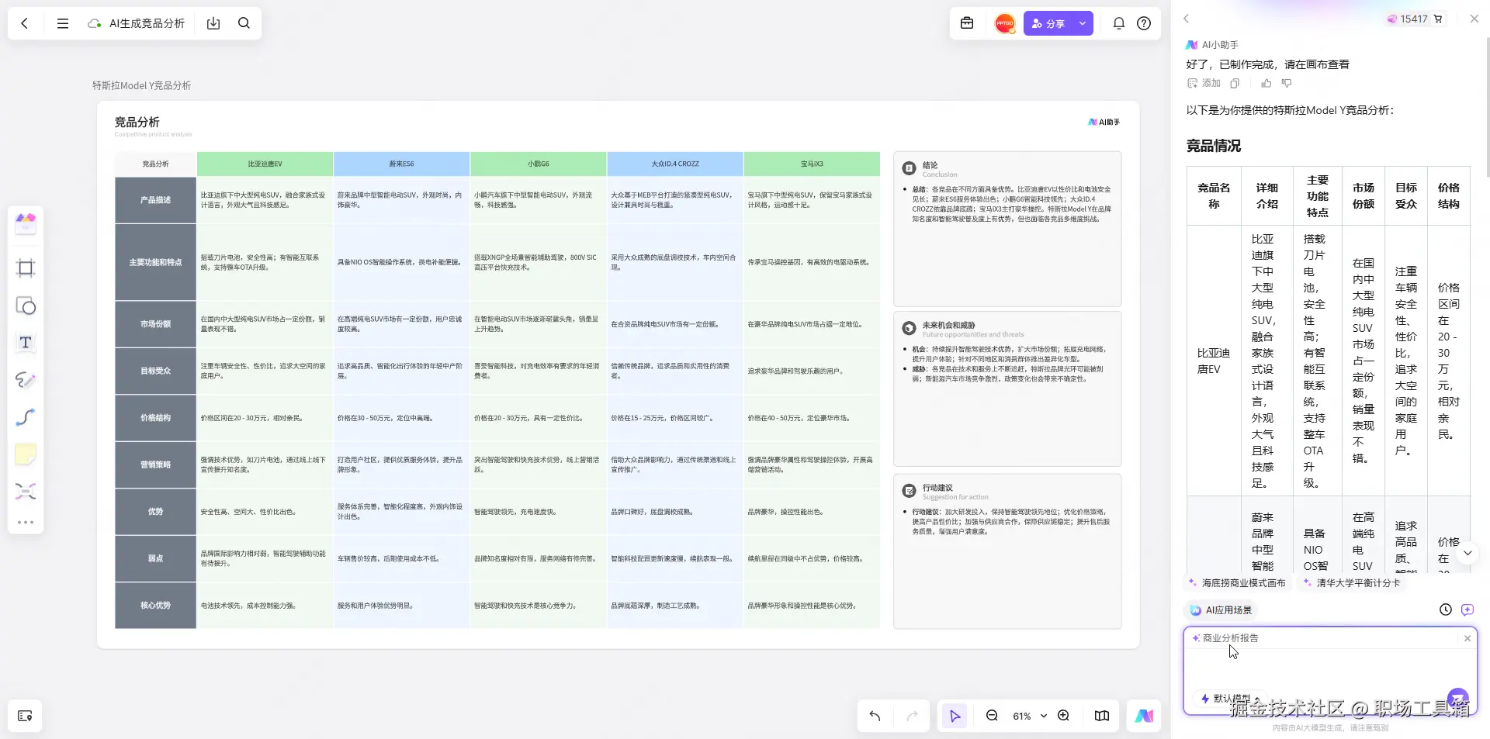
Task: Select suggestion 清华大学平衡计分卡
Action: pos(1352,582)
